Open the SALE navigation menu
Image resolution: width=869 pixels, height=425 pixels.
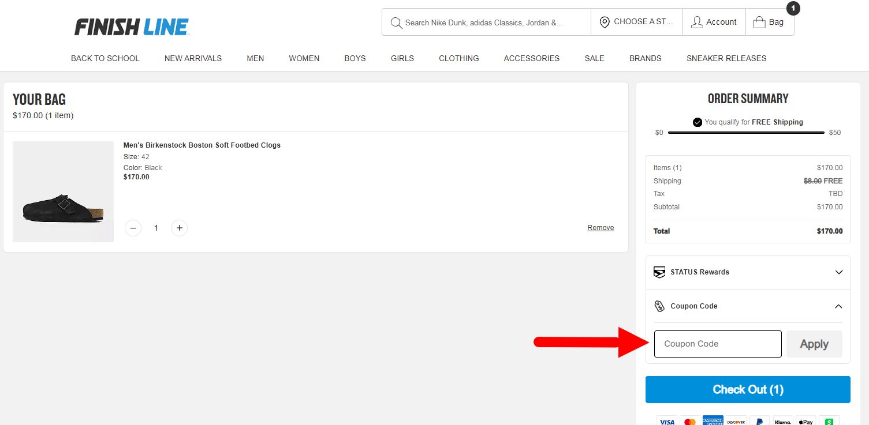pos(594,58)
